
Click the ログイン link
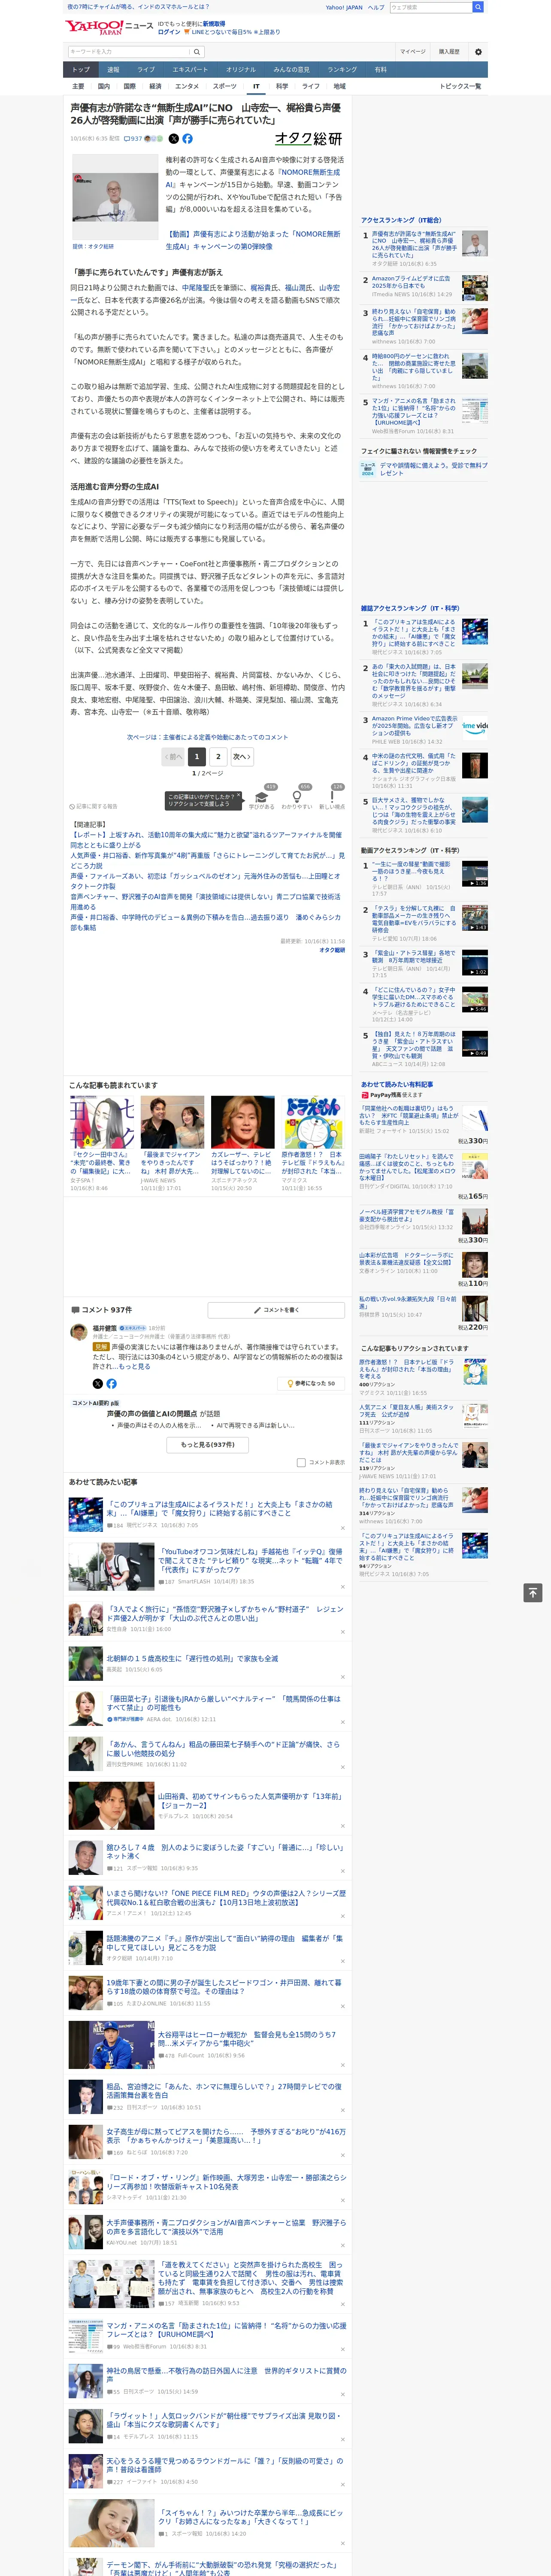(169, 32)
